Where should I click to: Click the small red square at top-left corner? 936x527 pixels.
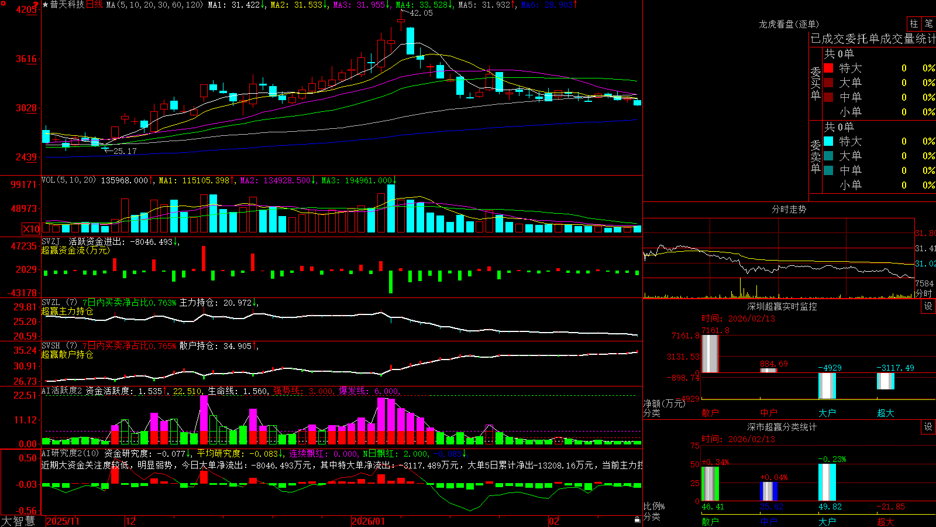pyautogui.click(x=2, y=2)
